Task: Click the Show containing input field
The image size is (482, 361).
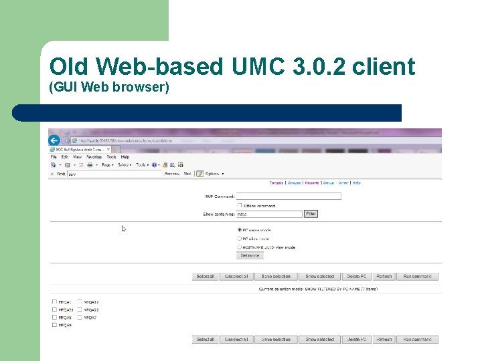Action: click(270, 214)
